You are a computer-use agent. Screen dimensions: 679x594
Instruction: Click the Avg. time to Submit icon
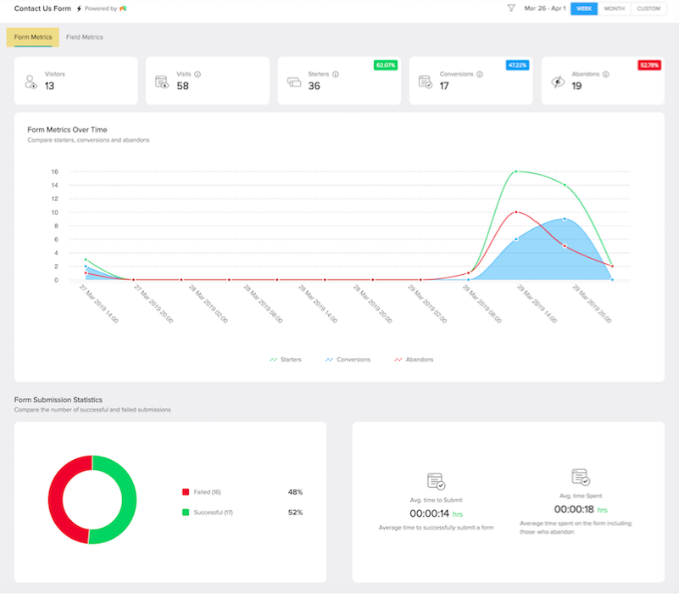pos(436,481)
